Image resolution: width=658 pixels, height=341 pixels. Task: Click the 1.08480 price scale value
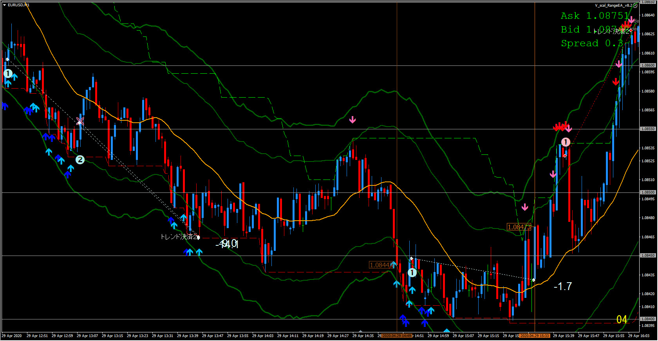tap(648, 218)
